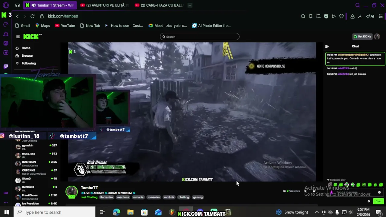
Task: Toggle the Kick sidebar hamburger menu
Action: click(18, 37)
